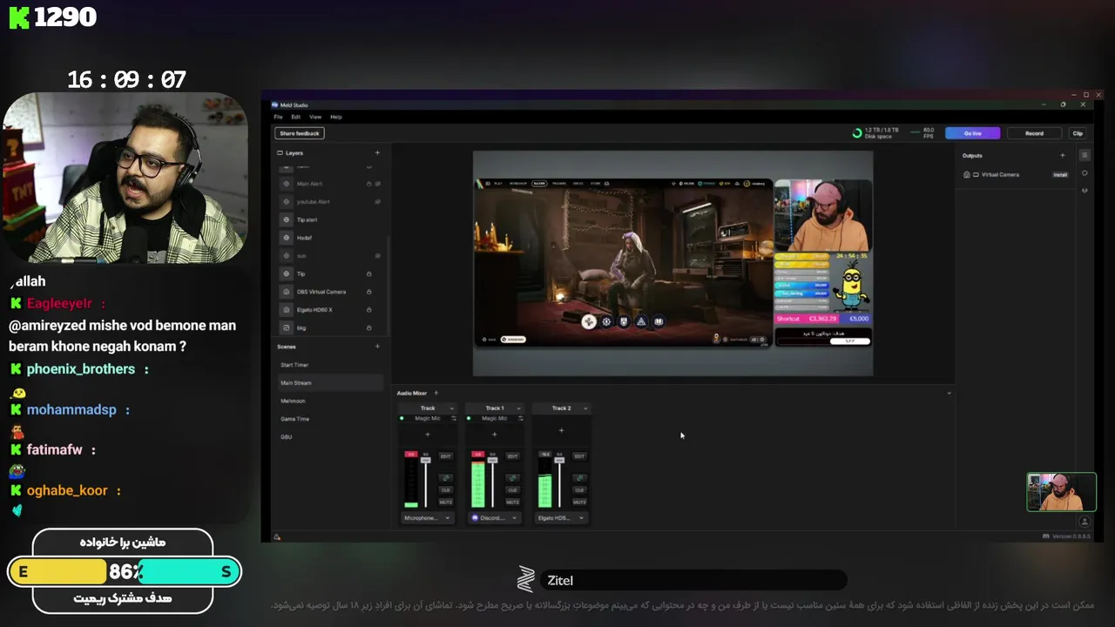Open the outputs panel icon in right sidebar
Viewport: 1115px width, 627px height.
1085,155
